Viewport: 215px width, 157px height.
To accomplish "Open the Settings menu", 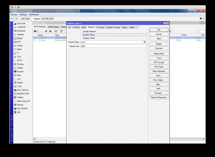I will coord(23,14).
